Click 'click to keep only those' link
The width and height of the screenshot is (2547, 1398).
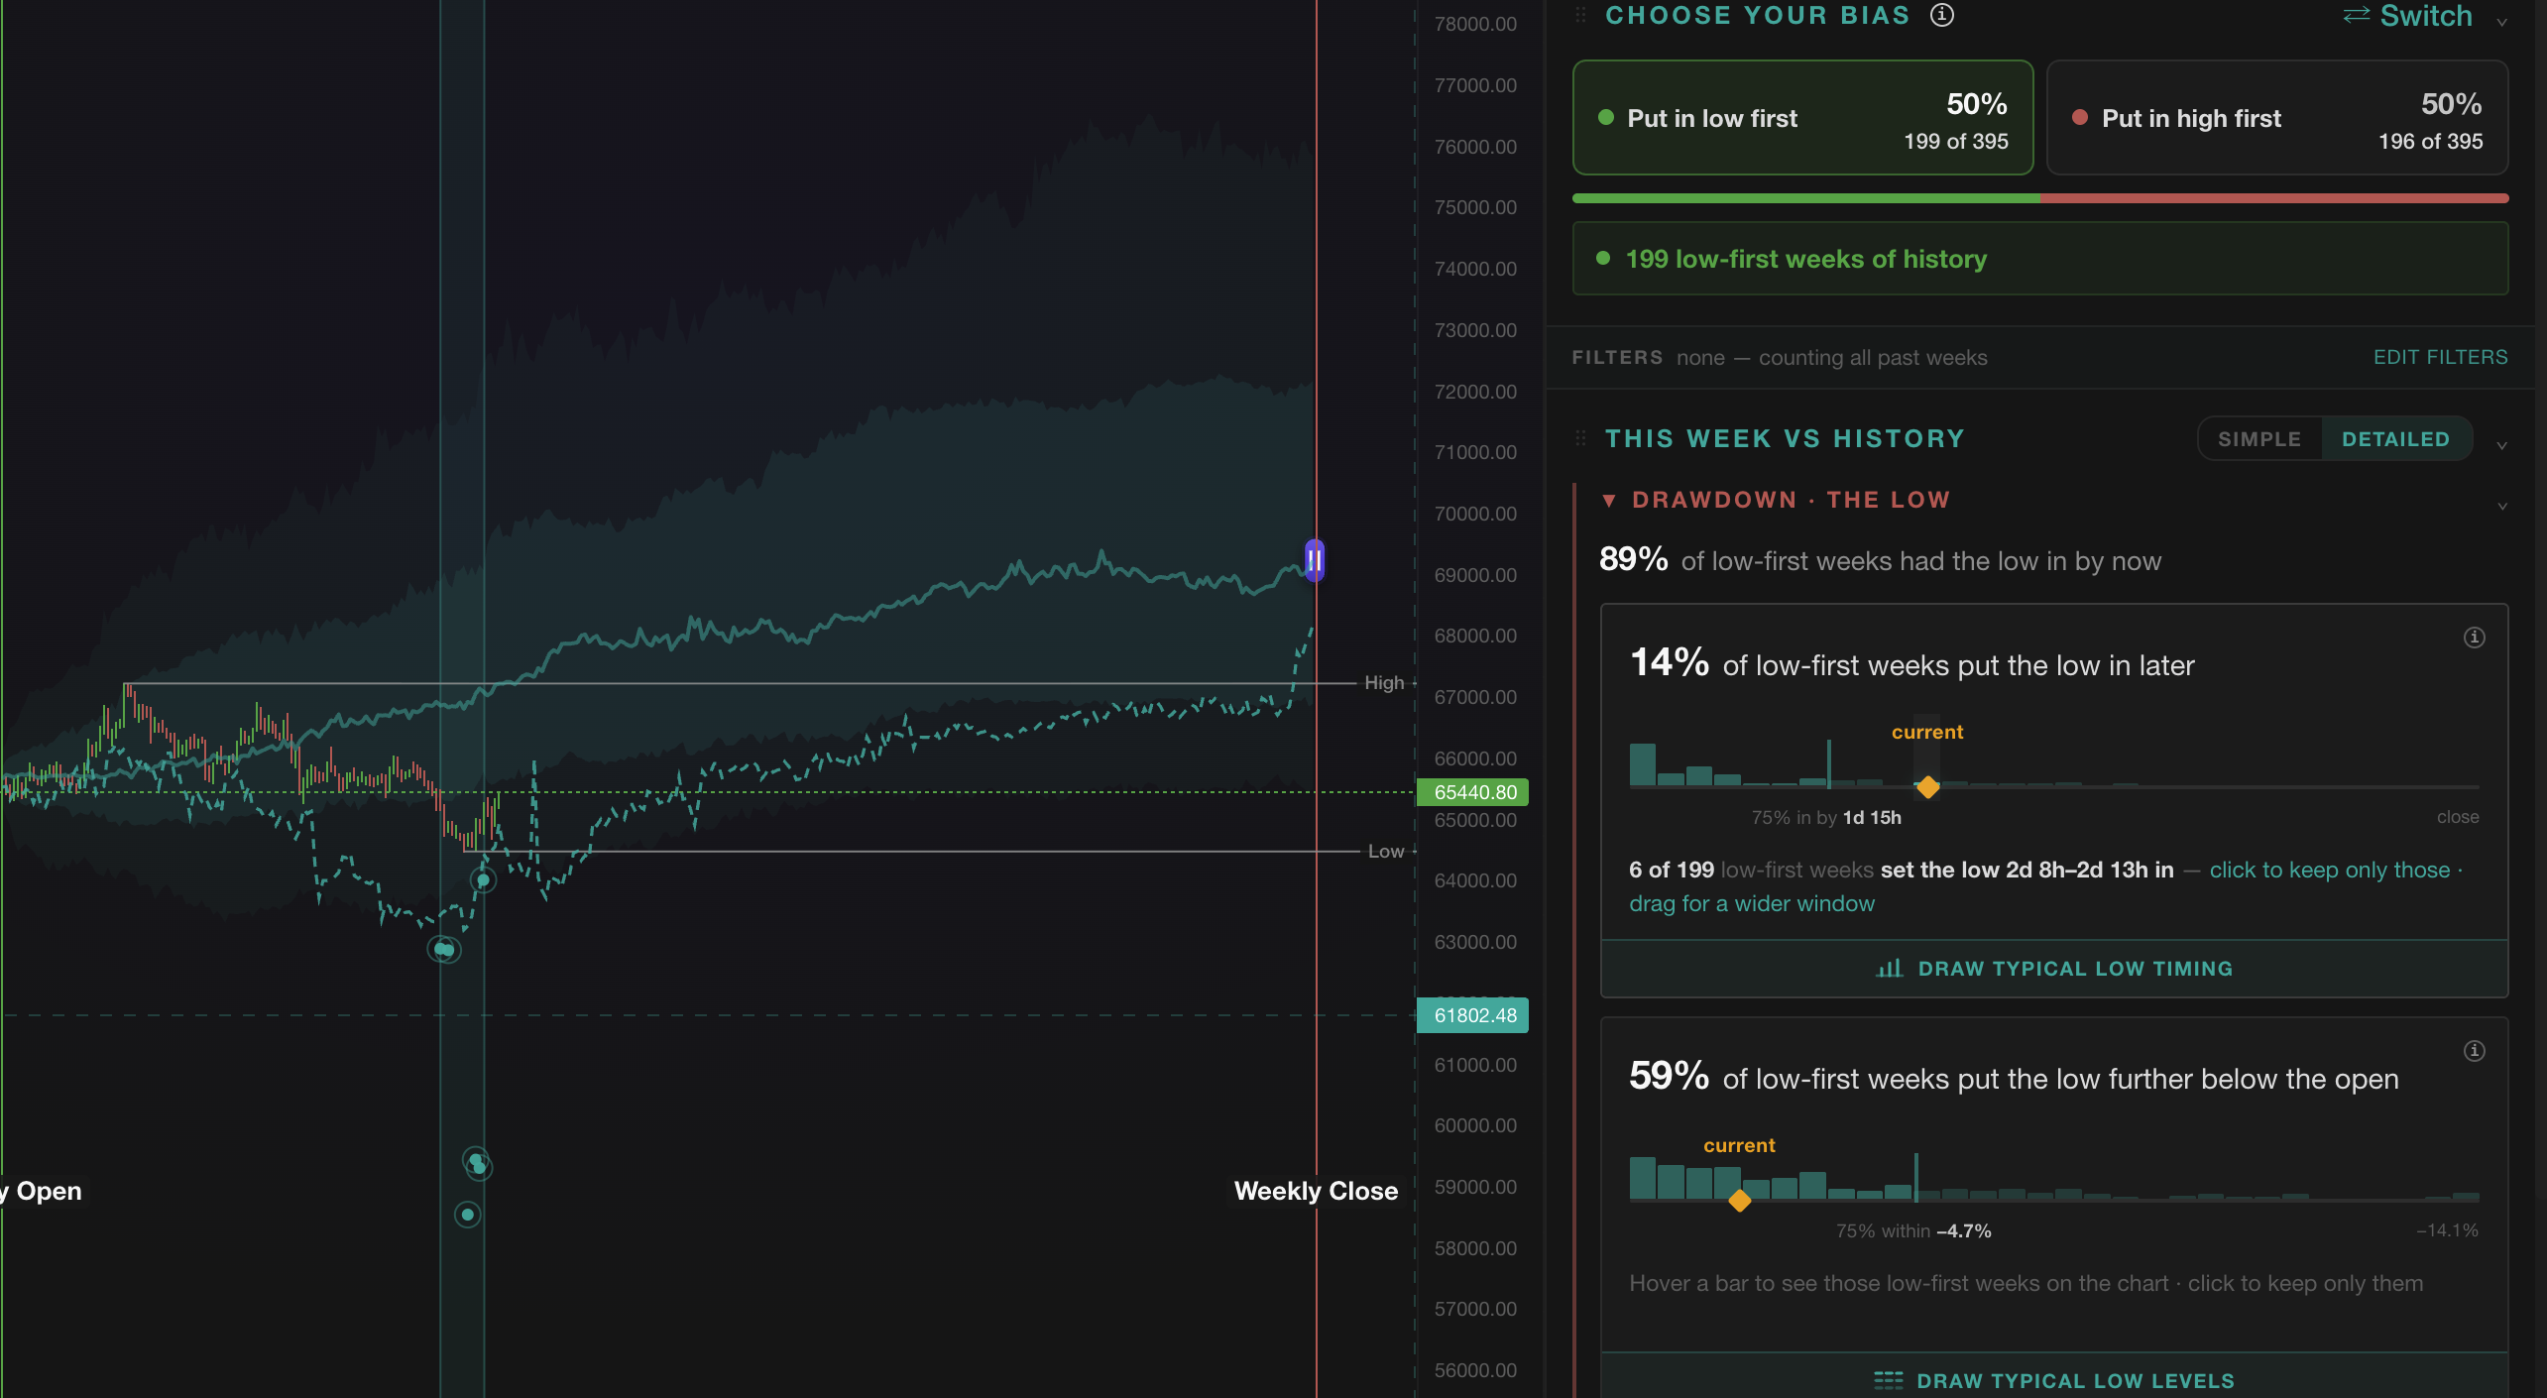tap(2330, 870)
